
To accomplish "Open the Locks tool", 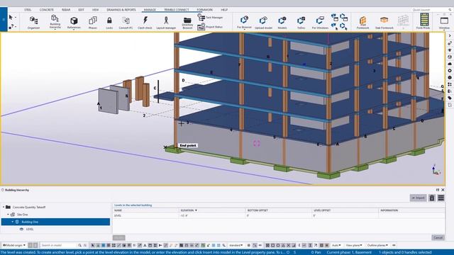I will pos(109,23).
